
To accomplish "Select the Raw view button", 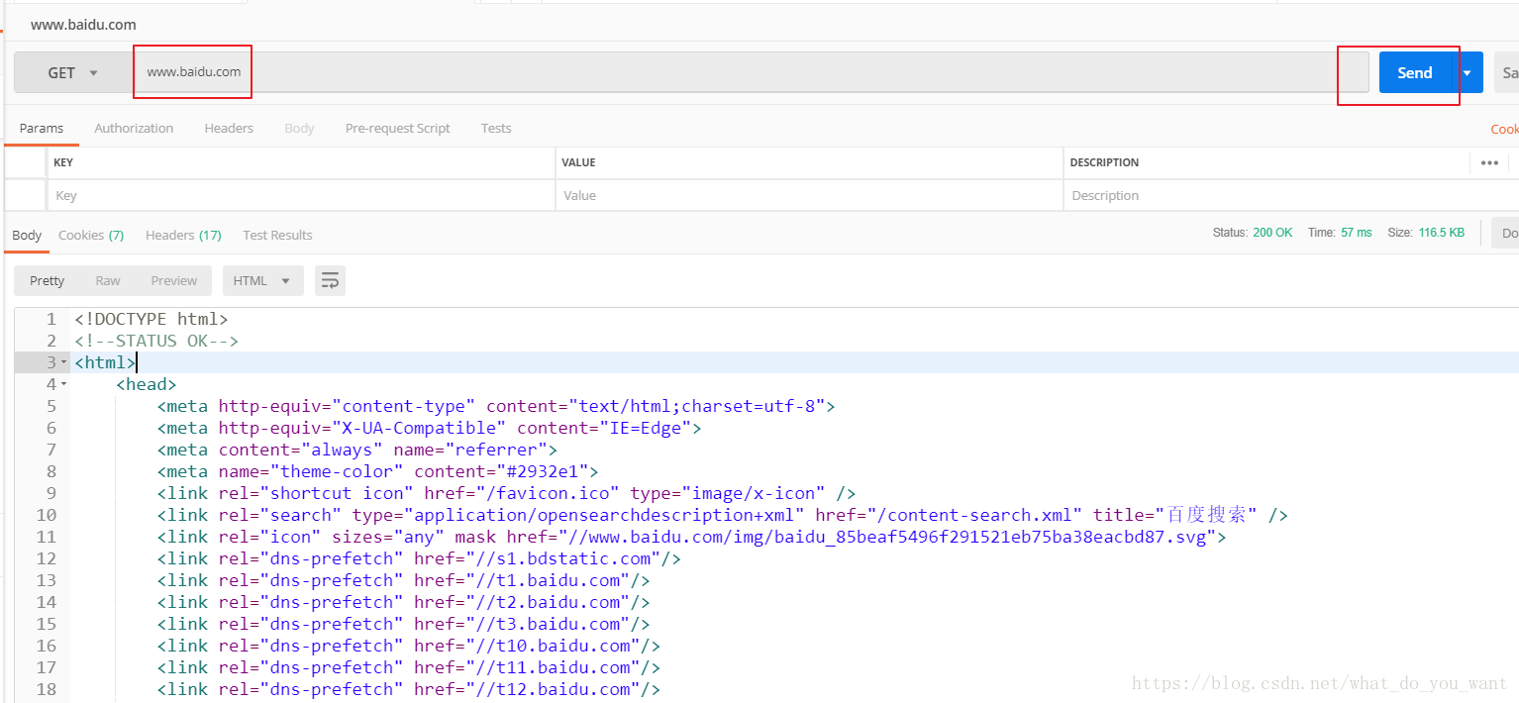I will click(108, 281).
